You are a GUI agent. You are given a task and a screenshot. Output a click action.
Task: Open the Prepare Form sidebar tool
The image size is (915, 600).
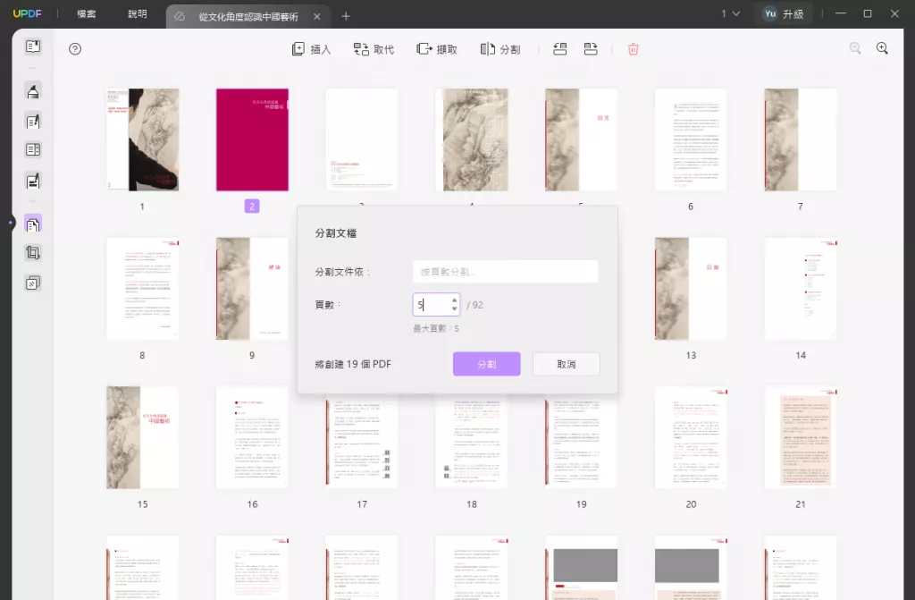(33, 149)
